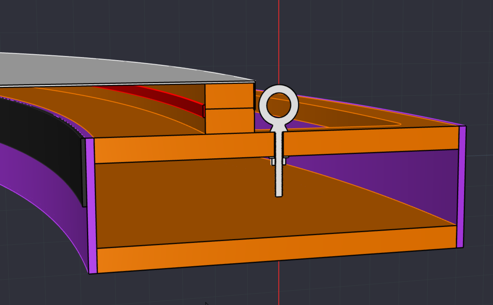Pick the dark gray vertical edge strip
The width and height of the screenshot is (493, 305).
pyautogui.click(x=83, y=173)
